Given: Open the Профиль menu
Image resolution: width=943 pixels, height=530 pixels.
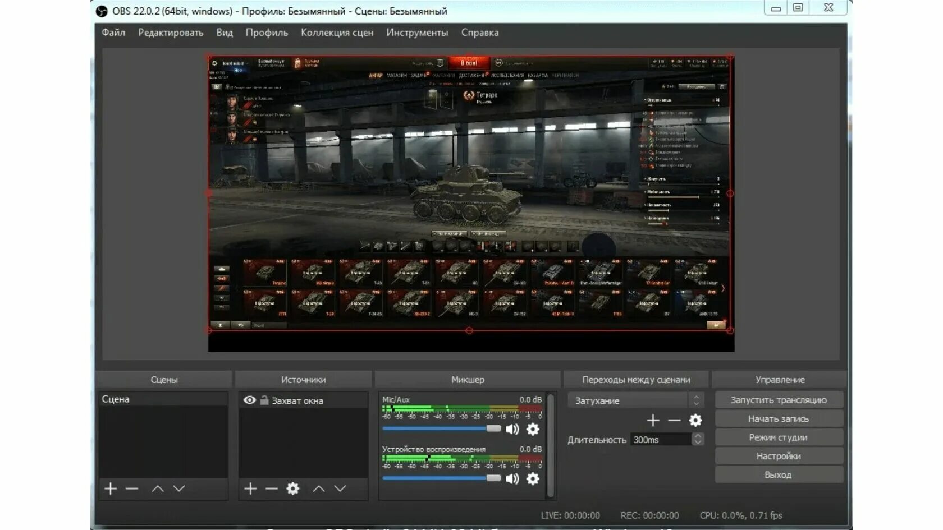Looking at the screenshot, I should click(267, 33).
